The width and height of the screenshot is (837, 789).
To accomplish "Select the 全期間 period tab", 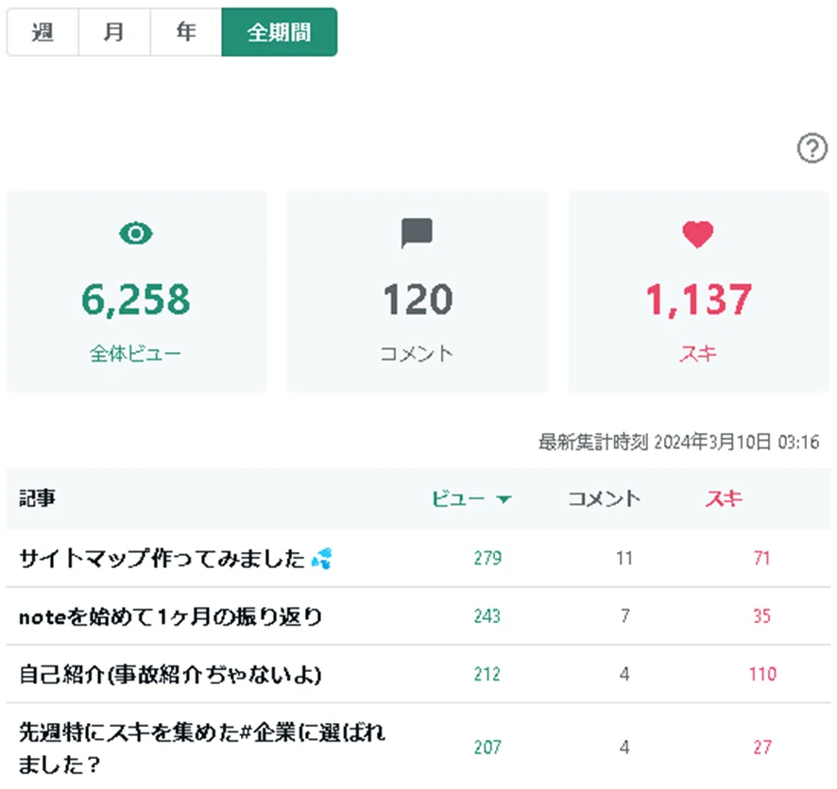I will point(280,32).
